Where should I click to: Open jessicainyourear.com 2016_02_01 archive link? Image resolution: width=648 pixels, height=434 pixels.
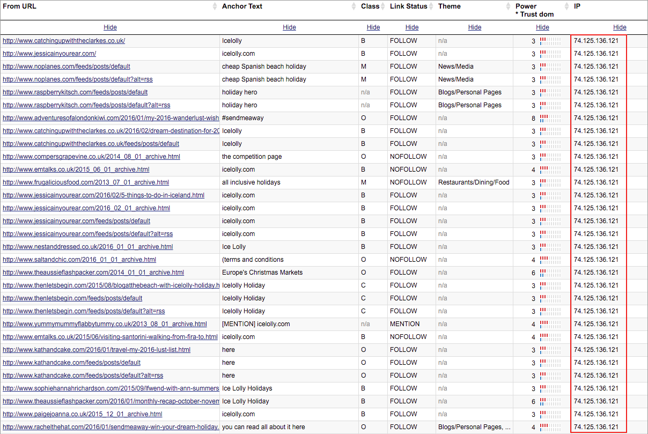pyautogui.click(x=86, y=208)
